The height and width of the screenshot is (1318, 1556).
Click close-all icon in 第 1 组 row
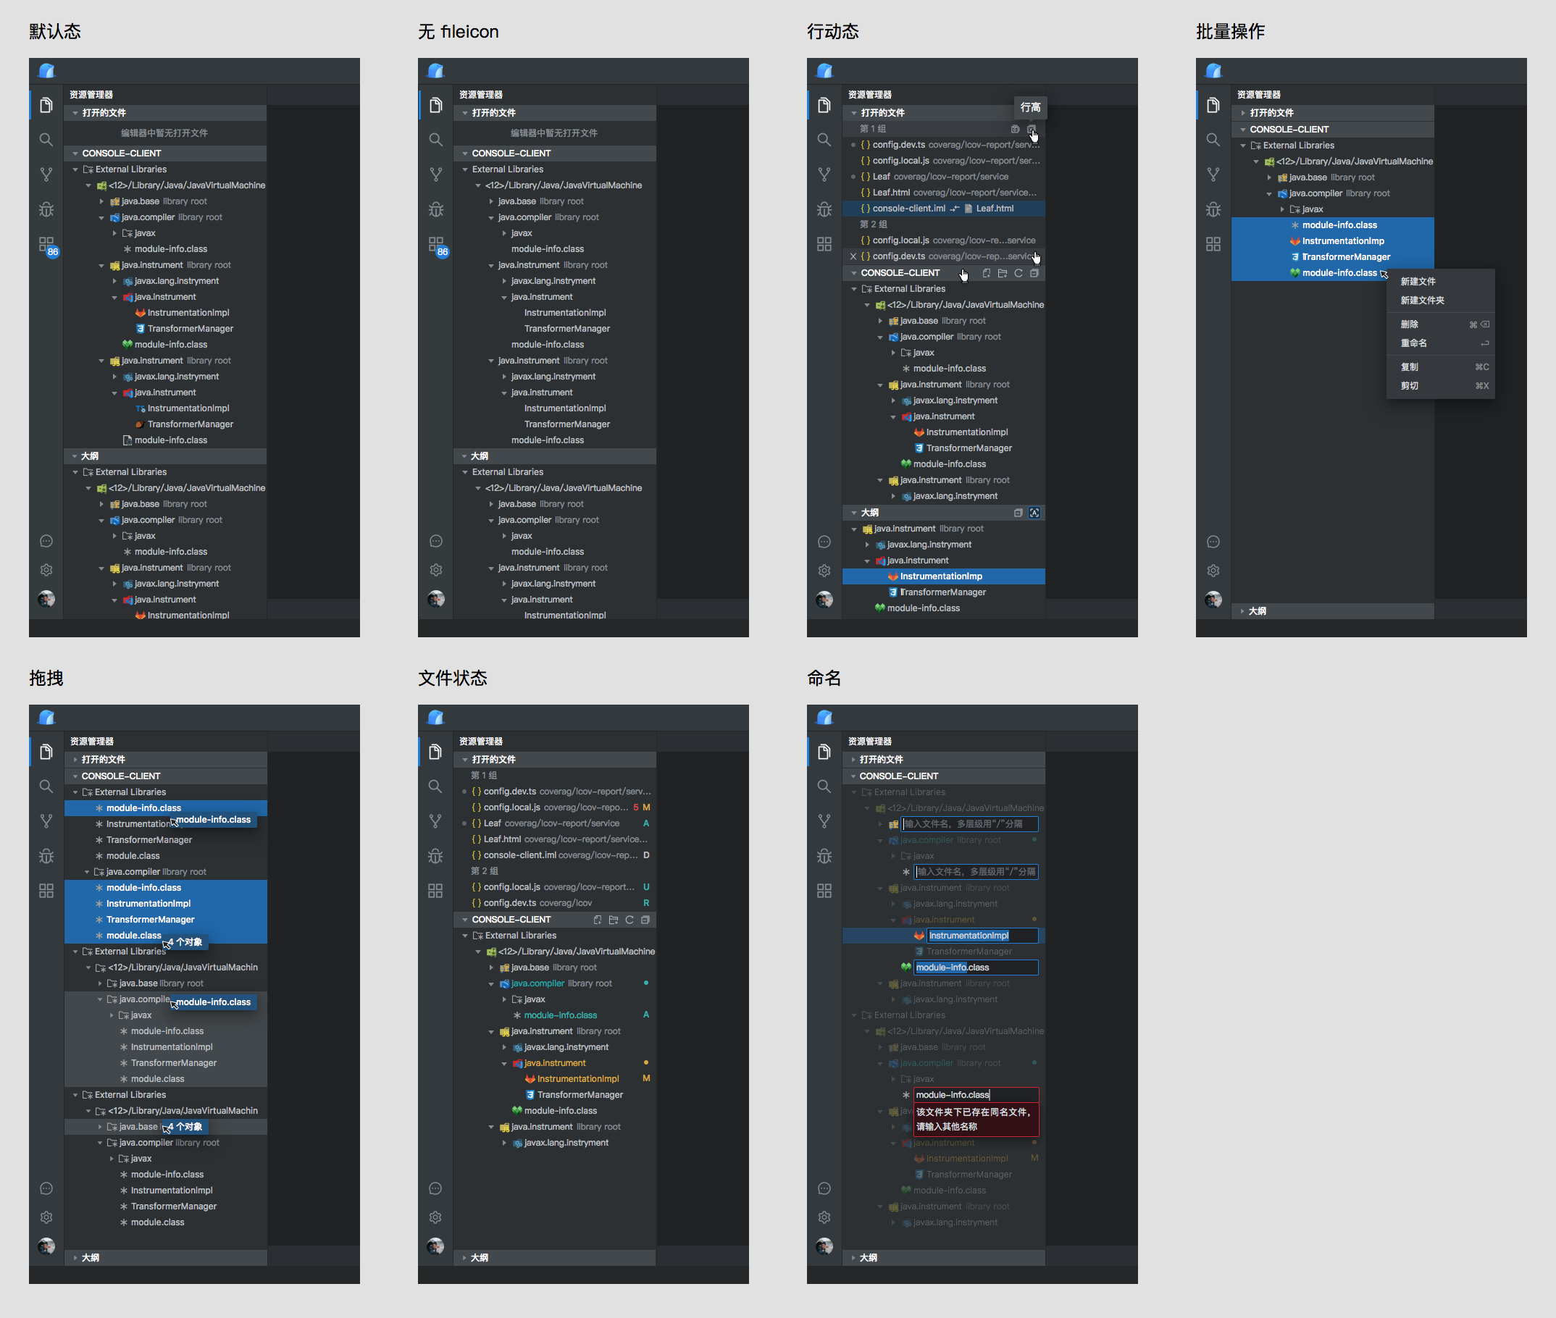click(1032, 129)
